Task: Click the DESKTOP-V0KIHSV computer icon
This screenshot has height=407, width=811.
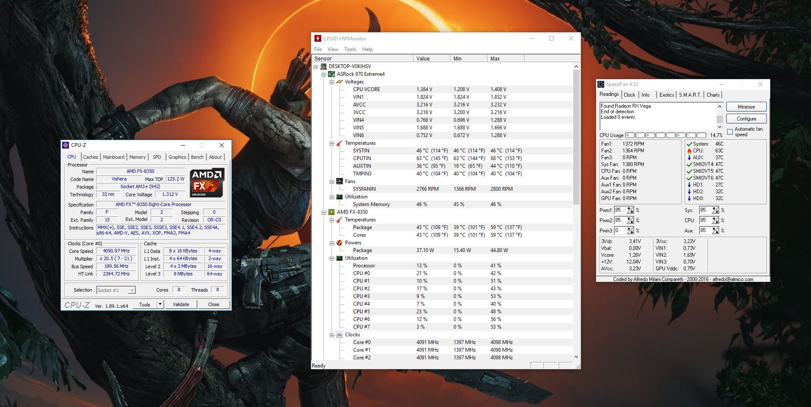Action: coord(323,66)
